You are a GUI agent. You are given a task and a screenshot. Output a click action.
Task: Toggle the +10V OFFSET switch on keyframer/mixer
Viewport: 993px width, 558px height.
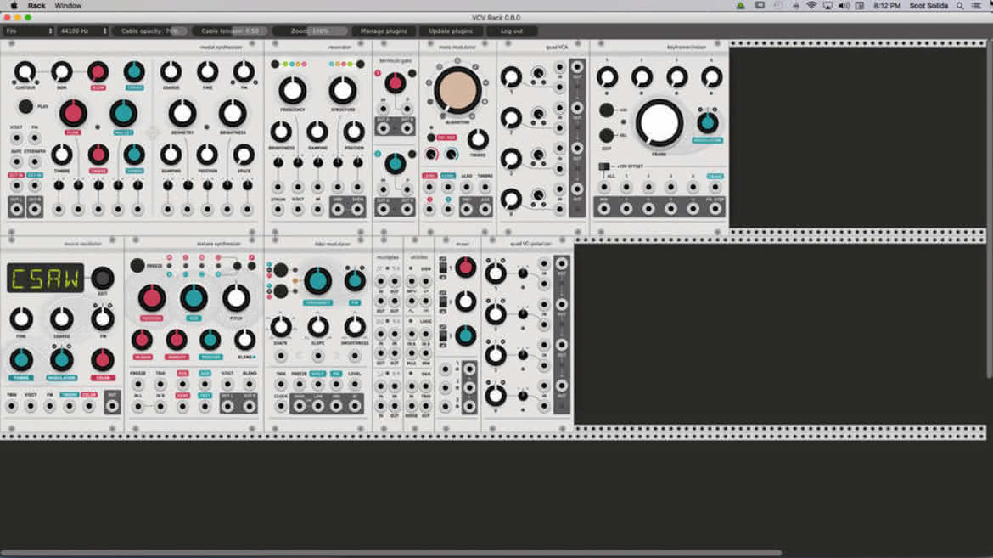click(603, 166)
